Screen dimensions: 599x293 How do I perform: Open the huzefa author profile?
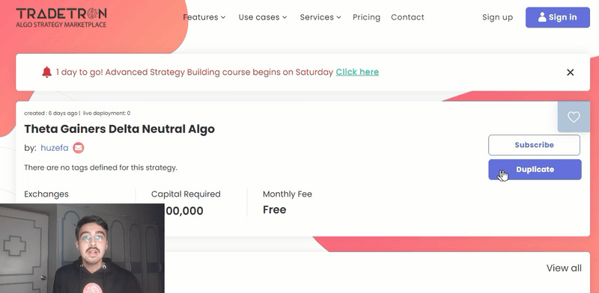(x=55, y=148)
